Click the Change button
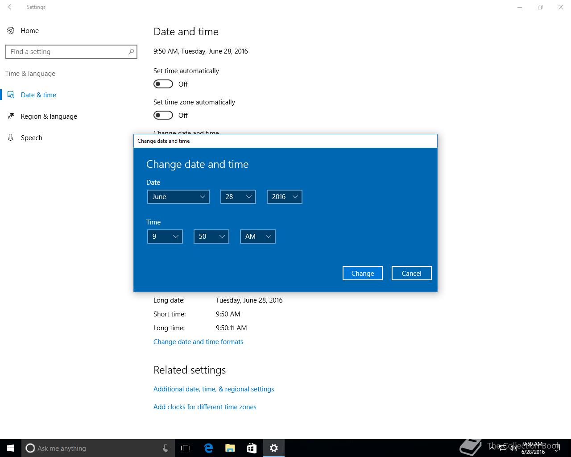 point(363,273)
